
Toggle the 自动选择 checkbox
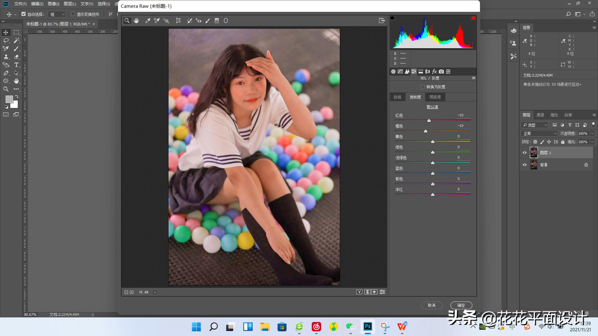coord(23,14)
